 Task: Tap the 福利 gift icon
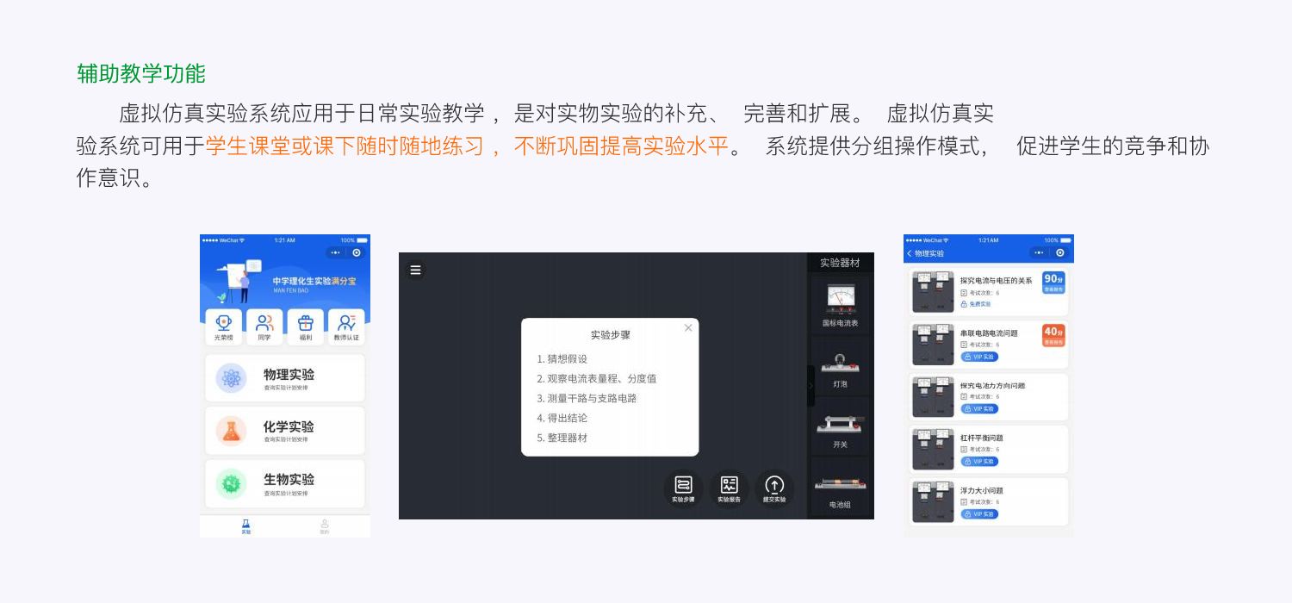click(x=306, y=322)
